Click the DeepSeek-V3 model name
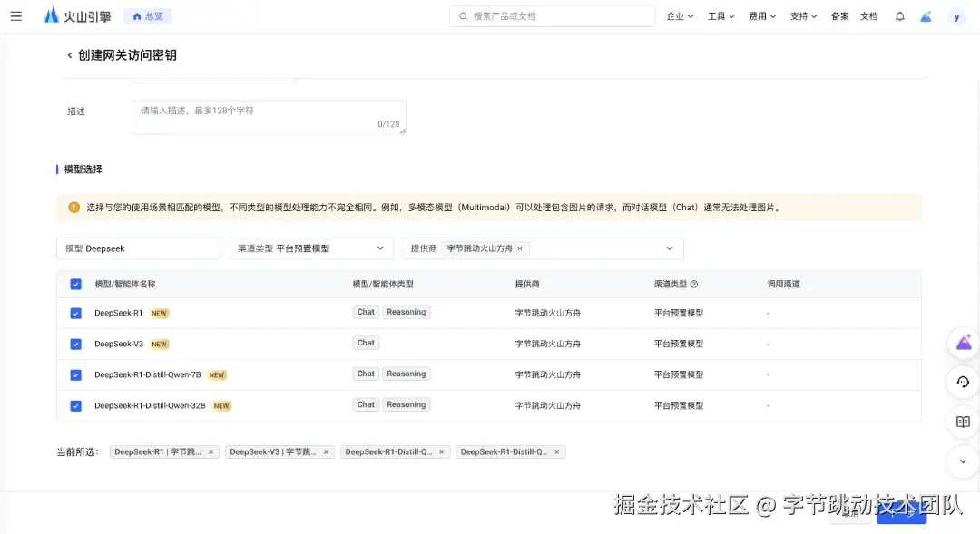 119,345
